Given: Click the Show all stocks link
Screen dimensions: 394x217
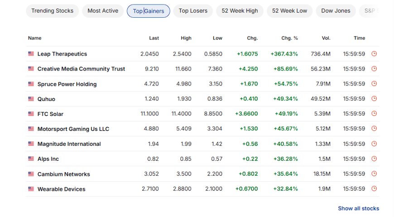Looking at the screenshot, I should click(x=358, y=208).
